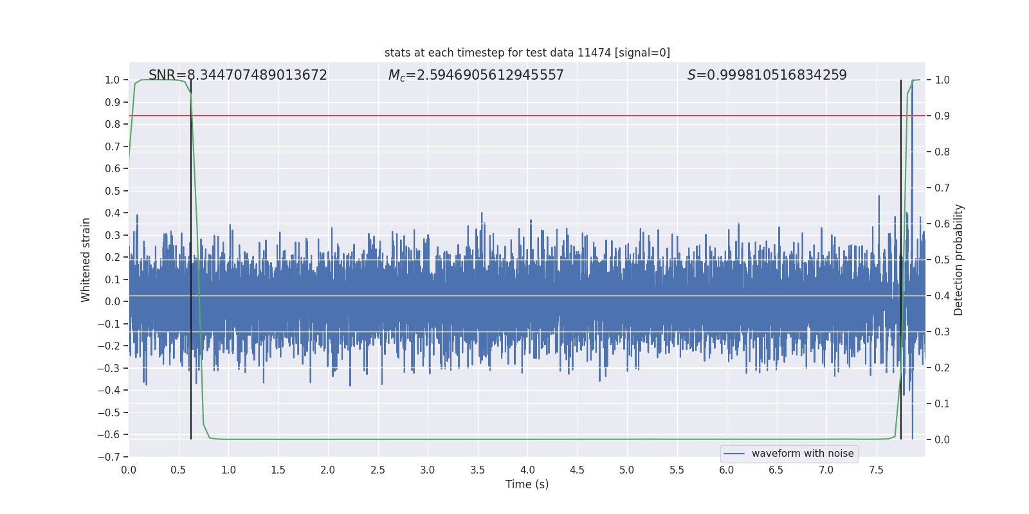
Task: Click the 0.5 tick on whitened strain axis
Action: (x=113, y=191)
